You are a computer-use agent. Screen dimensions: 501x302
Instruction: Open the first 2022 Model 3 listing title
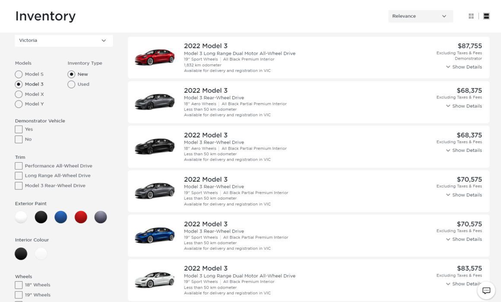[206, 46]
